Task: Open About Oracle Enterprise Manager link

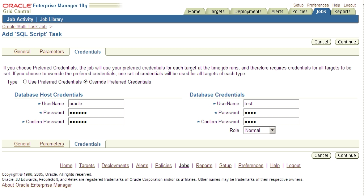Action: click(37, 185)
